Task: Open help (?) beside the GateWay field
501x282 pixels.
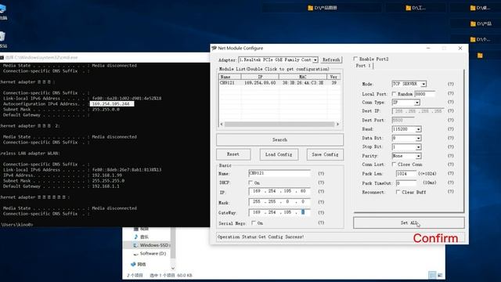Action: [x=321, y=212]
